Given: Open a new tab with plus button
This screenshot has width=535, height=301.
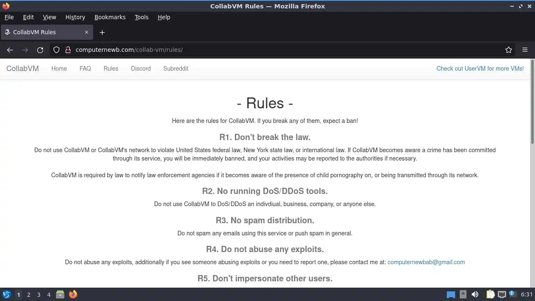Looking at the screenshot, I should (x=102, y=32).
